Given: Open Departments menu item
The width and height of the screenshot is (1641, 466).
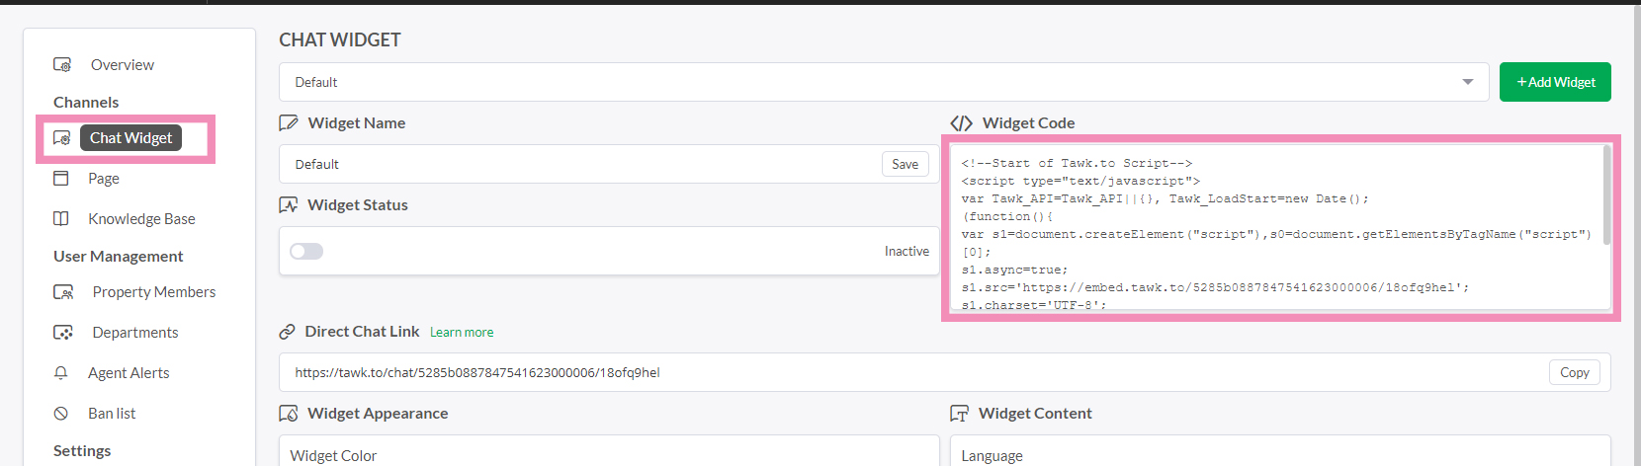Looking at the screenshot, I should 135,333.
